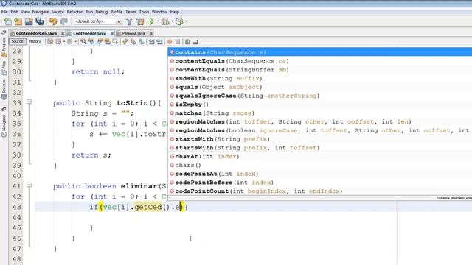Open the Team menu
The width and height of the screenshot is (472, 265).
pyautogui.click(x=131, y=12)
